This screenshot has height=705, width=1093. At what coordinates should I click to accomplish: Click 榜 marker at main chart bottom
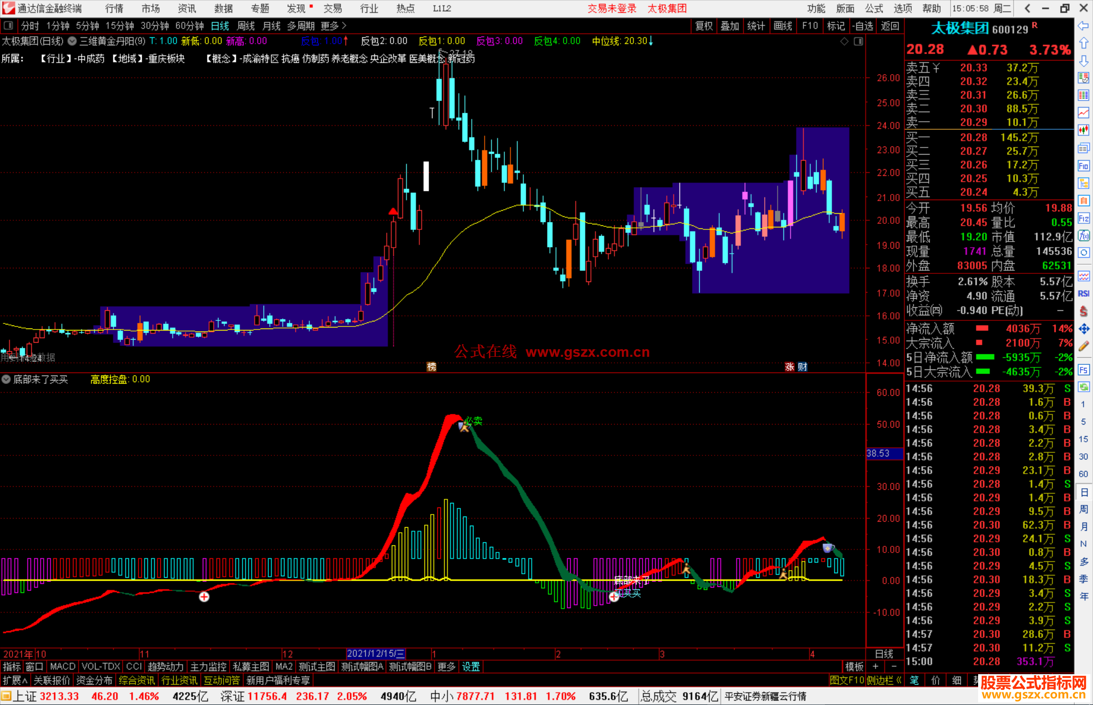click(431, 367)
